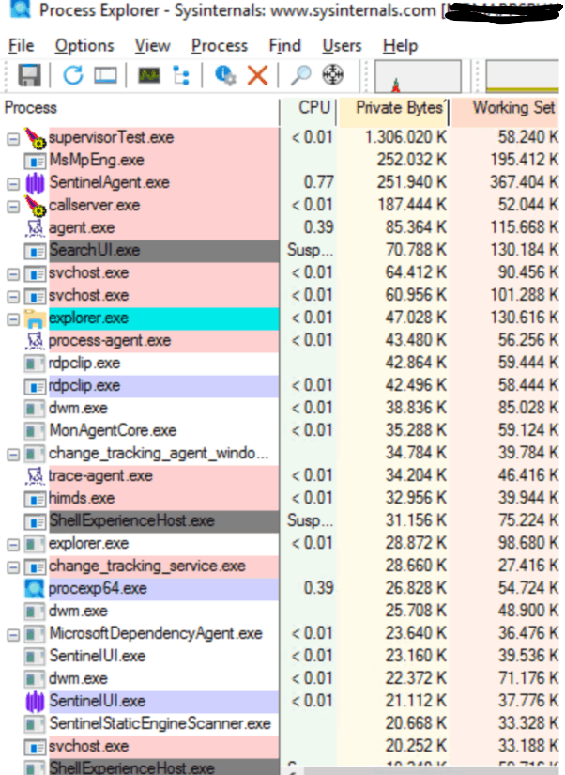Collapse the change_tracking_service.exe node
This screenshot has width=565, height=775.
[13, 566]
